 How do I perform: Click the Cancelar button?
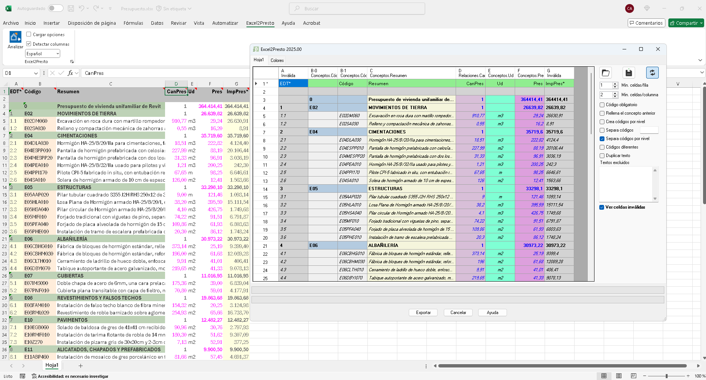[458, 313]
